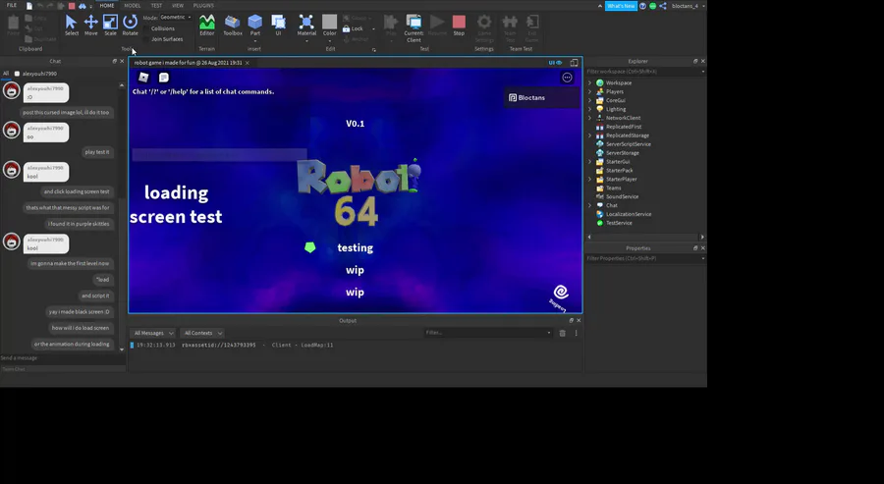This screenshot has width=884, height=484.
Task: Switch to the VIEW ribbon tab
Action: coord(178,6)
